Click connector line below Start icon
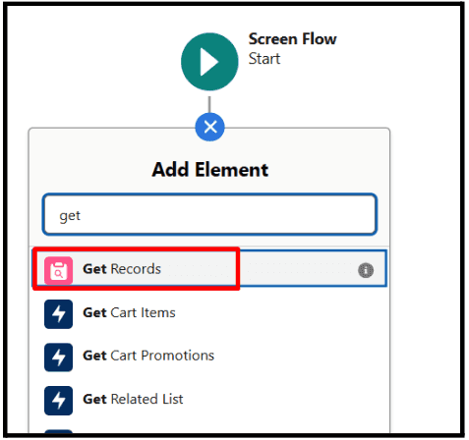Viewport: 469px width, 440px height. (x=209, y=104)
